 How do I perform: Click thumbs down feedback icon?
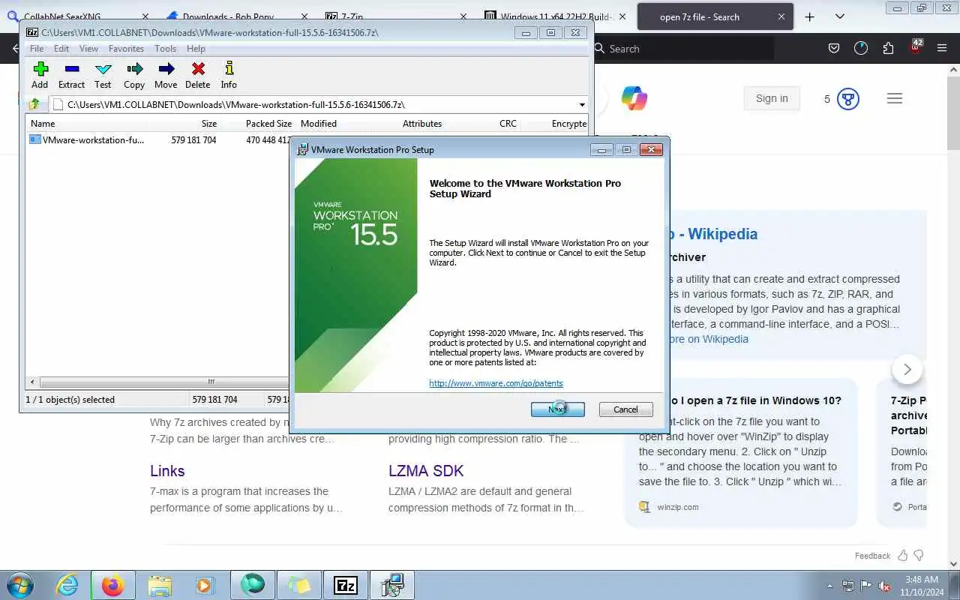click(919, 556)
